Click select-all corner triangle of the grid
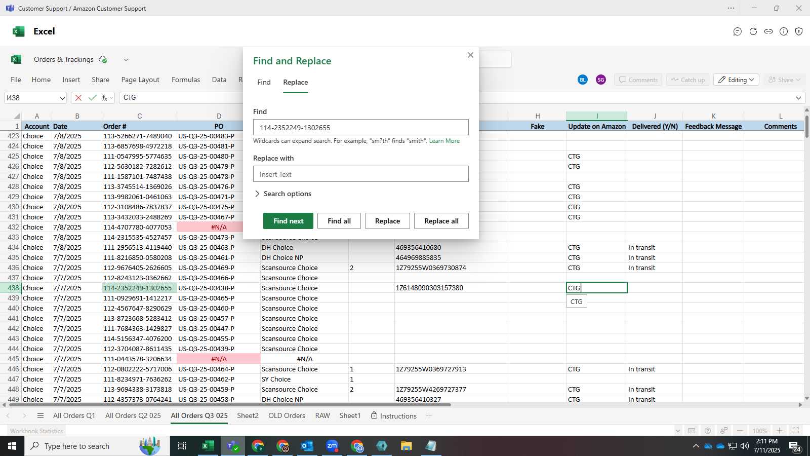The width and height of the screenshot is (810, 456). (x=17, y=116)
